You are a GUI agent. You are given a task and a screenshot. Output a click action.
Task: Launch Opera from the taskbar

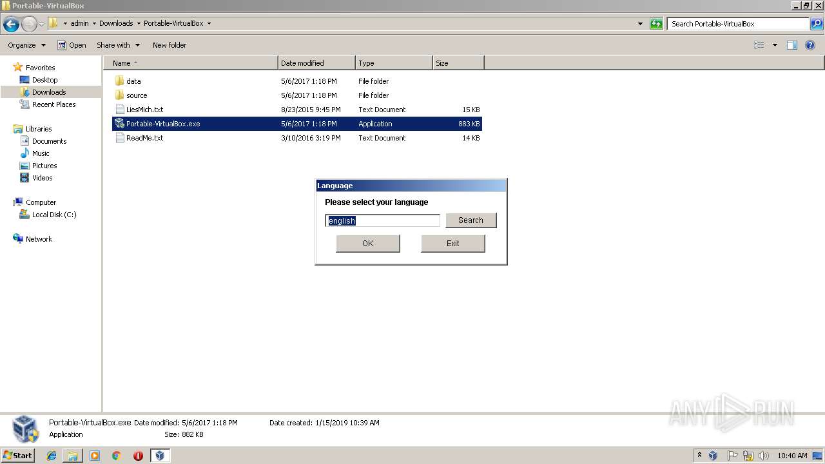coord(138,456)
